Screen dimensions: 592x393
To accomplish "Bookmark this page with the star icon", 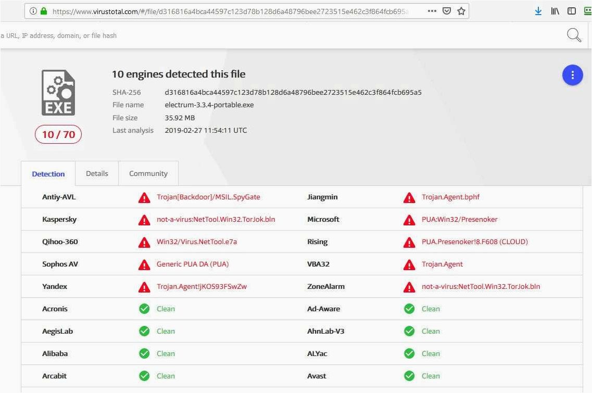I will click(461, 11).
